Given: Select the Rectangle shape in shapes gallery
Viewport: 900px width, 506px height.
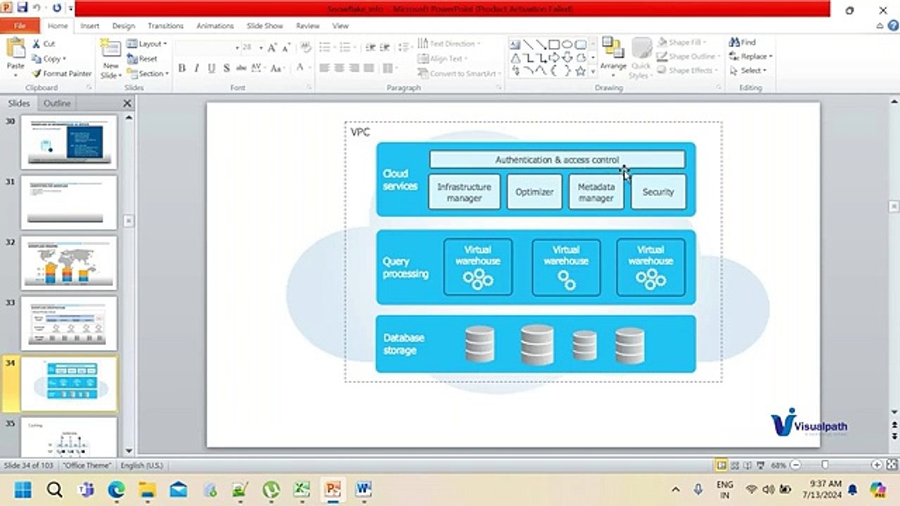Looking at the screenshot, I should (554, 44).
